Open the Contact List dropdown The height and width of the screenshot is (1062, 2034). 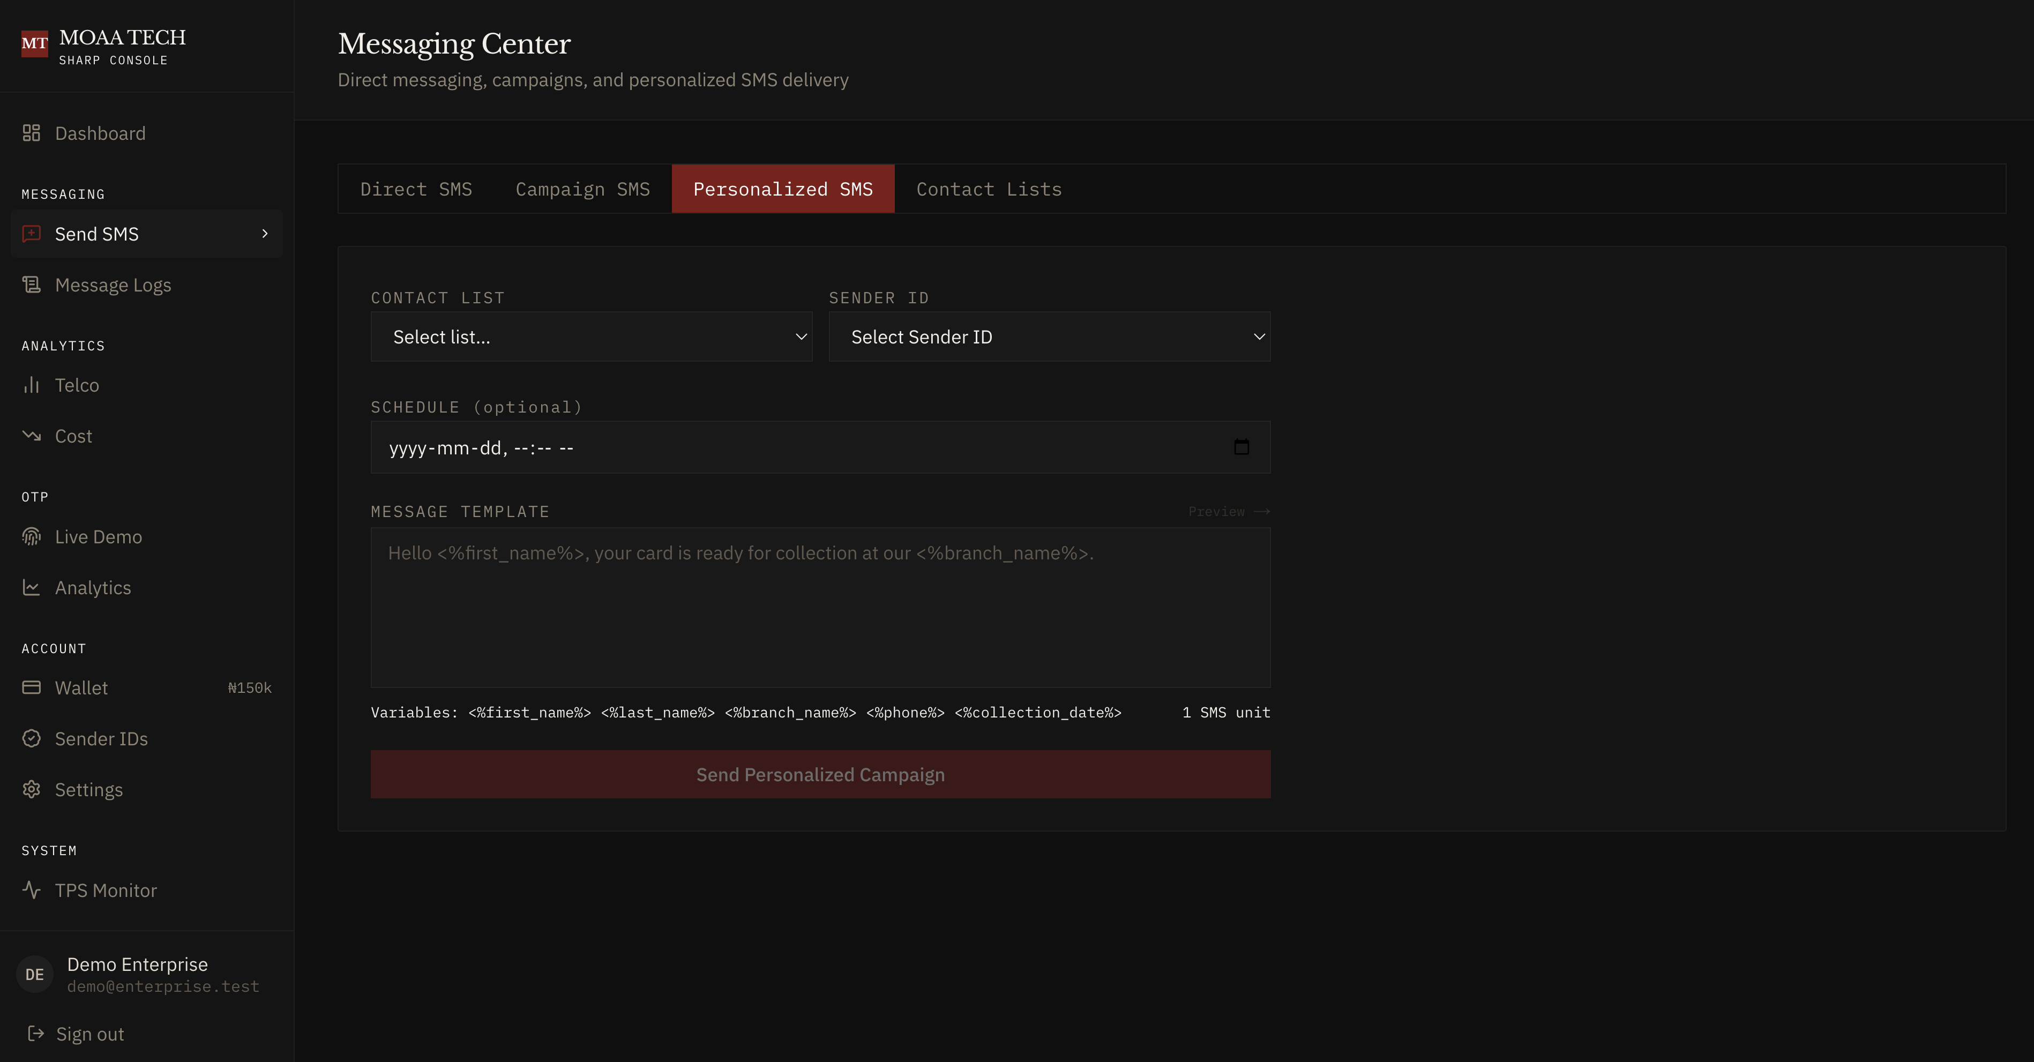[592, 337]
